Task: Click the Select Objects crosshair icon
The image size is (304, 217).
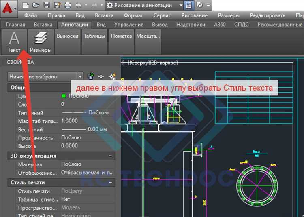Action: pos(101,76)
